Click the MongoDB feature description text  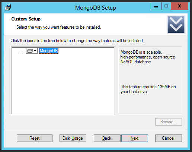coord(148,57)
